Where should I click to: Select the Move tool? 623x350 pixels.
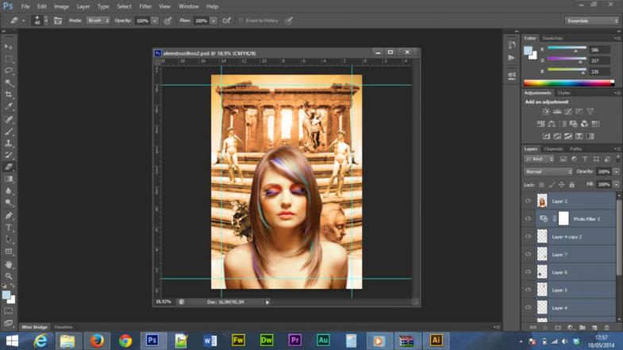click(10, 47)
